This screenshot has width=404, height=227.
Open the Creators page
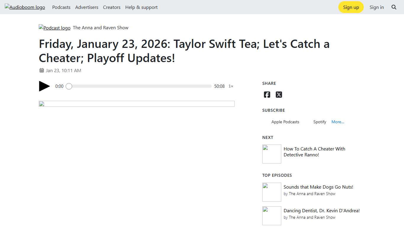(x=111, y=7)
